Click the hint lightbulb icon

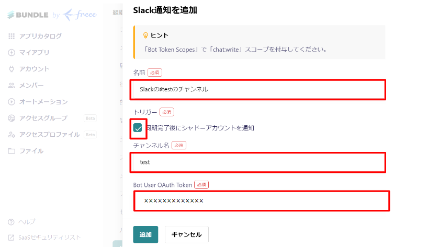click(x=145, y=35)
